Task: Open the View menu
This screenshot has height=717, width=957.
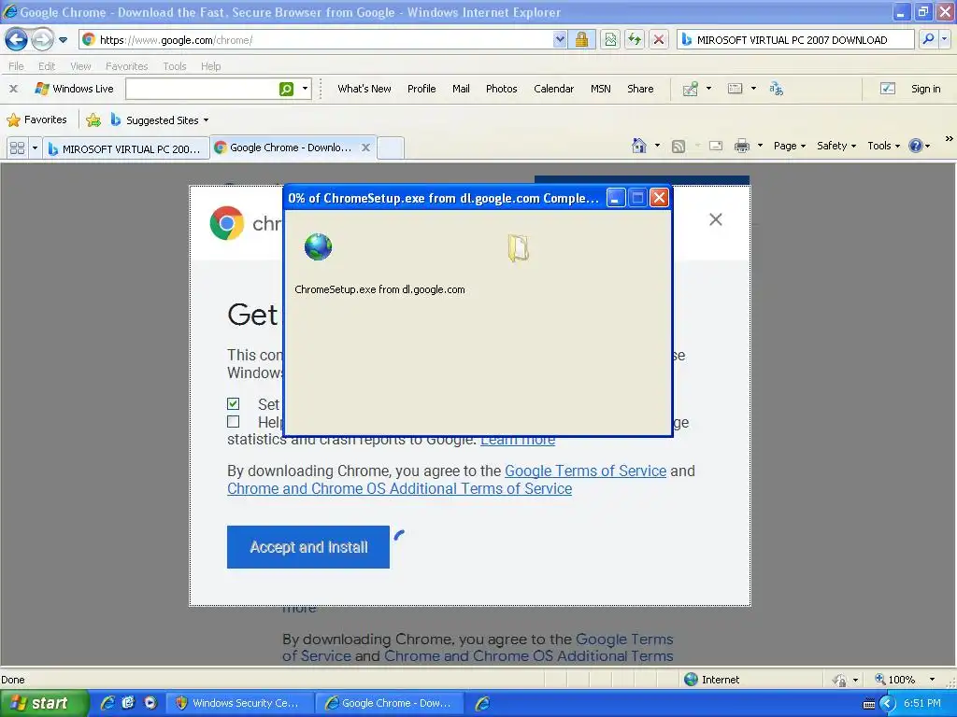Action: tap(80, 66)
